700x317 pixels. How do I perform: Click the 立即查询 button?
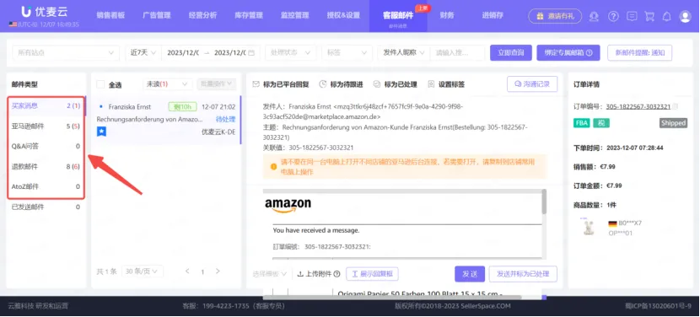point(511,52)
